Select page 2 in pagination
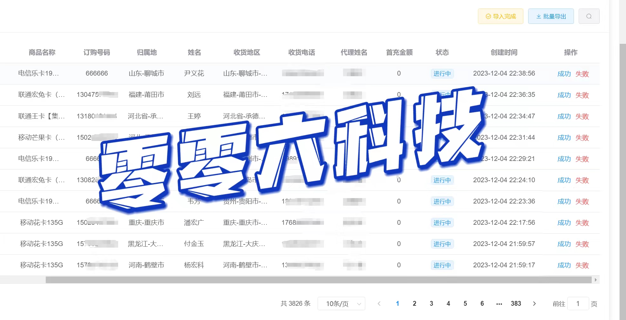This screenshot has height=320, width=626. click(x=414, y=303)
